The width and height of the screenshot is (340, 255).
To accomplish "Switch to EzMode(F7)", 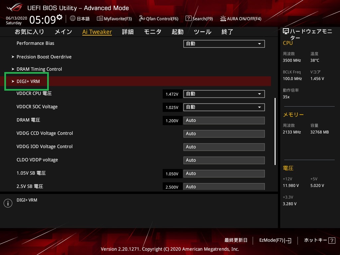I will (x=275, y=240).
